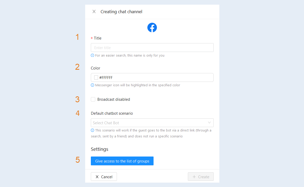Click the info icon under Title field
Viewport: 304px width, 187px height.
click(92, 56)
